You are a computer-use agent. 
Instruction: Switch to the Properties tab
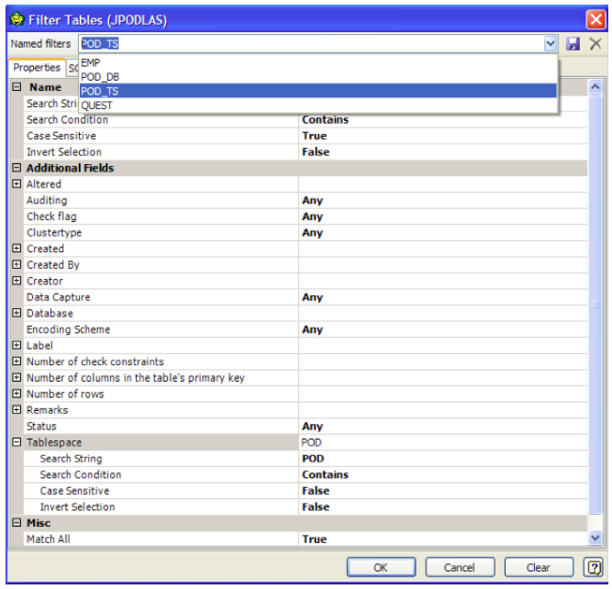click(x=37, y=68)
